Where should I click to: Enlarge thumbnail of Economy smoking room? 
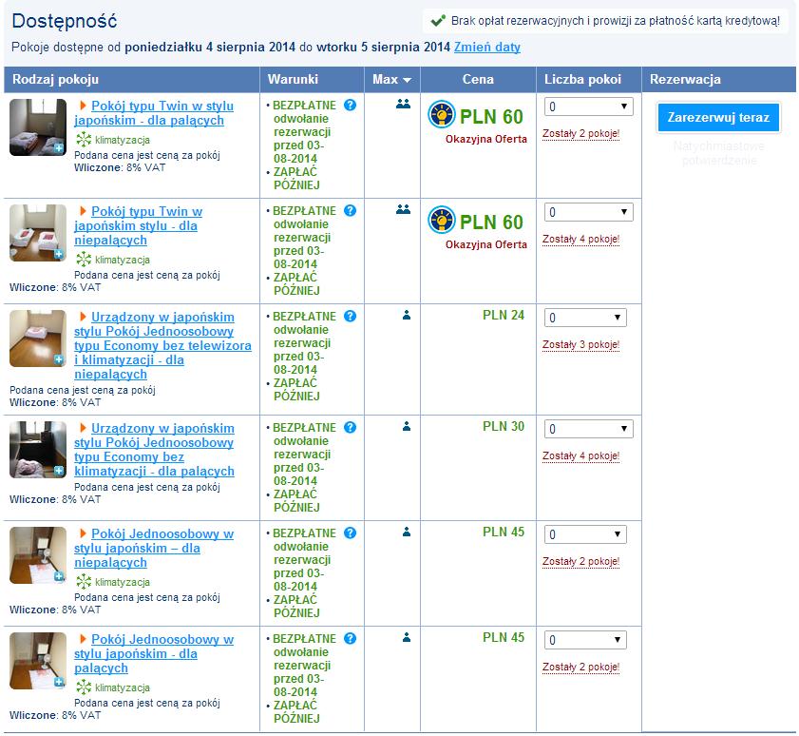point(38,450)
